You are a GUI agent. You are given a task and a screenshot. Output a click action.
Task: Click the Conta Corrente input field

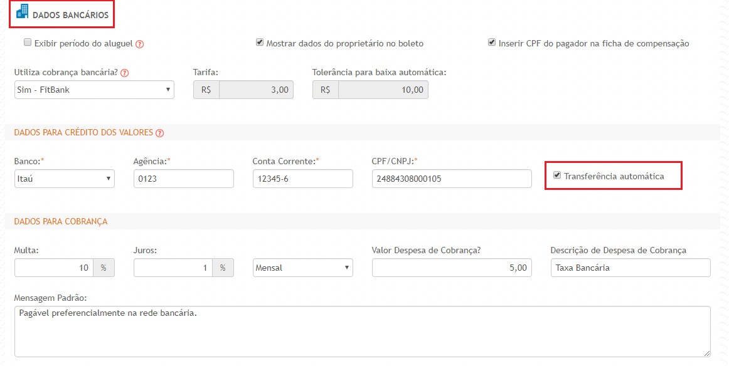tap(302, 179)
